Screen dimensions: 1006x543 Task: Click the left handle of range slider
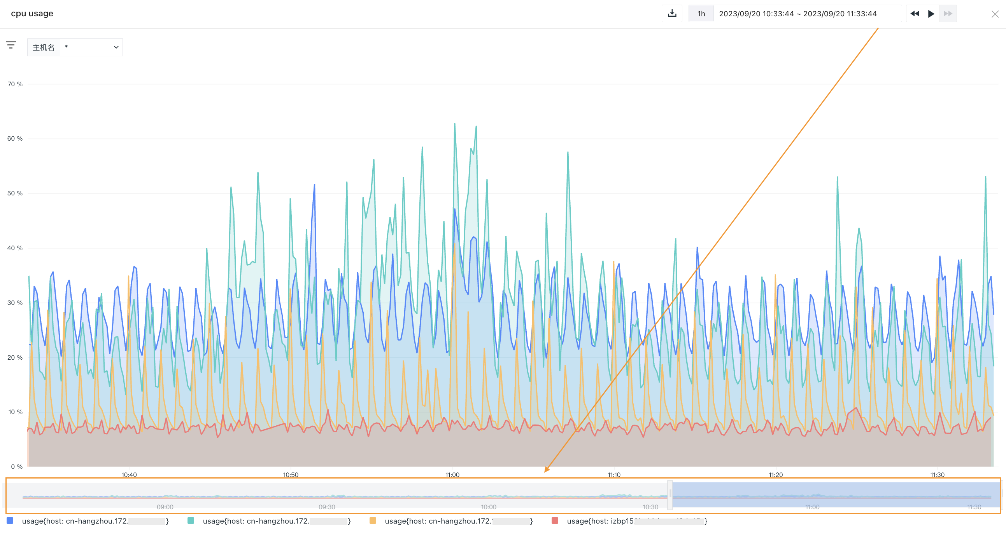pyautogui.click(x=670, y=494)
